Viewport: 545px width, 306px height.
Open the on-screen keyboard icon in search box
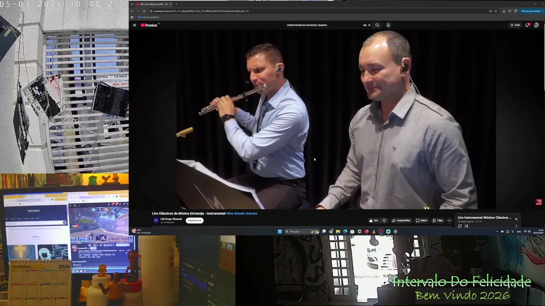364,25
